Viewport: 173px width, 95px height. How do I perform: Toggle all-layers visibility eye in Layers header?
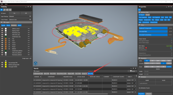point(4,22)
